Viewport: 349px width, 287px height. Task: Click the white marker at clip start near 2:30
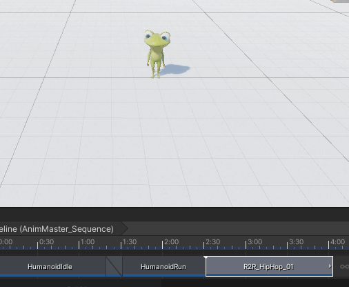206,258
